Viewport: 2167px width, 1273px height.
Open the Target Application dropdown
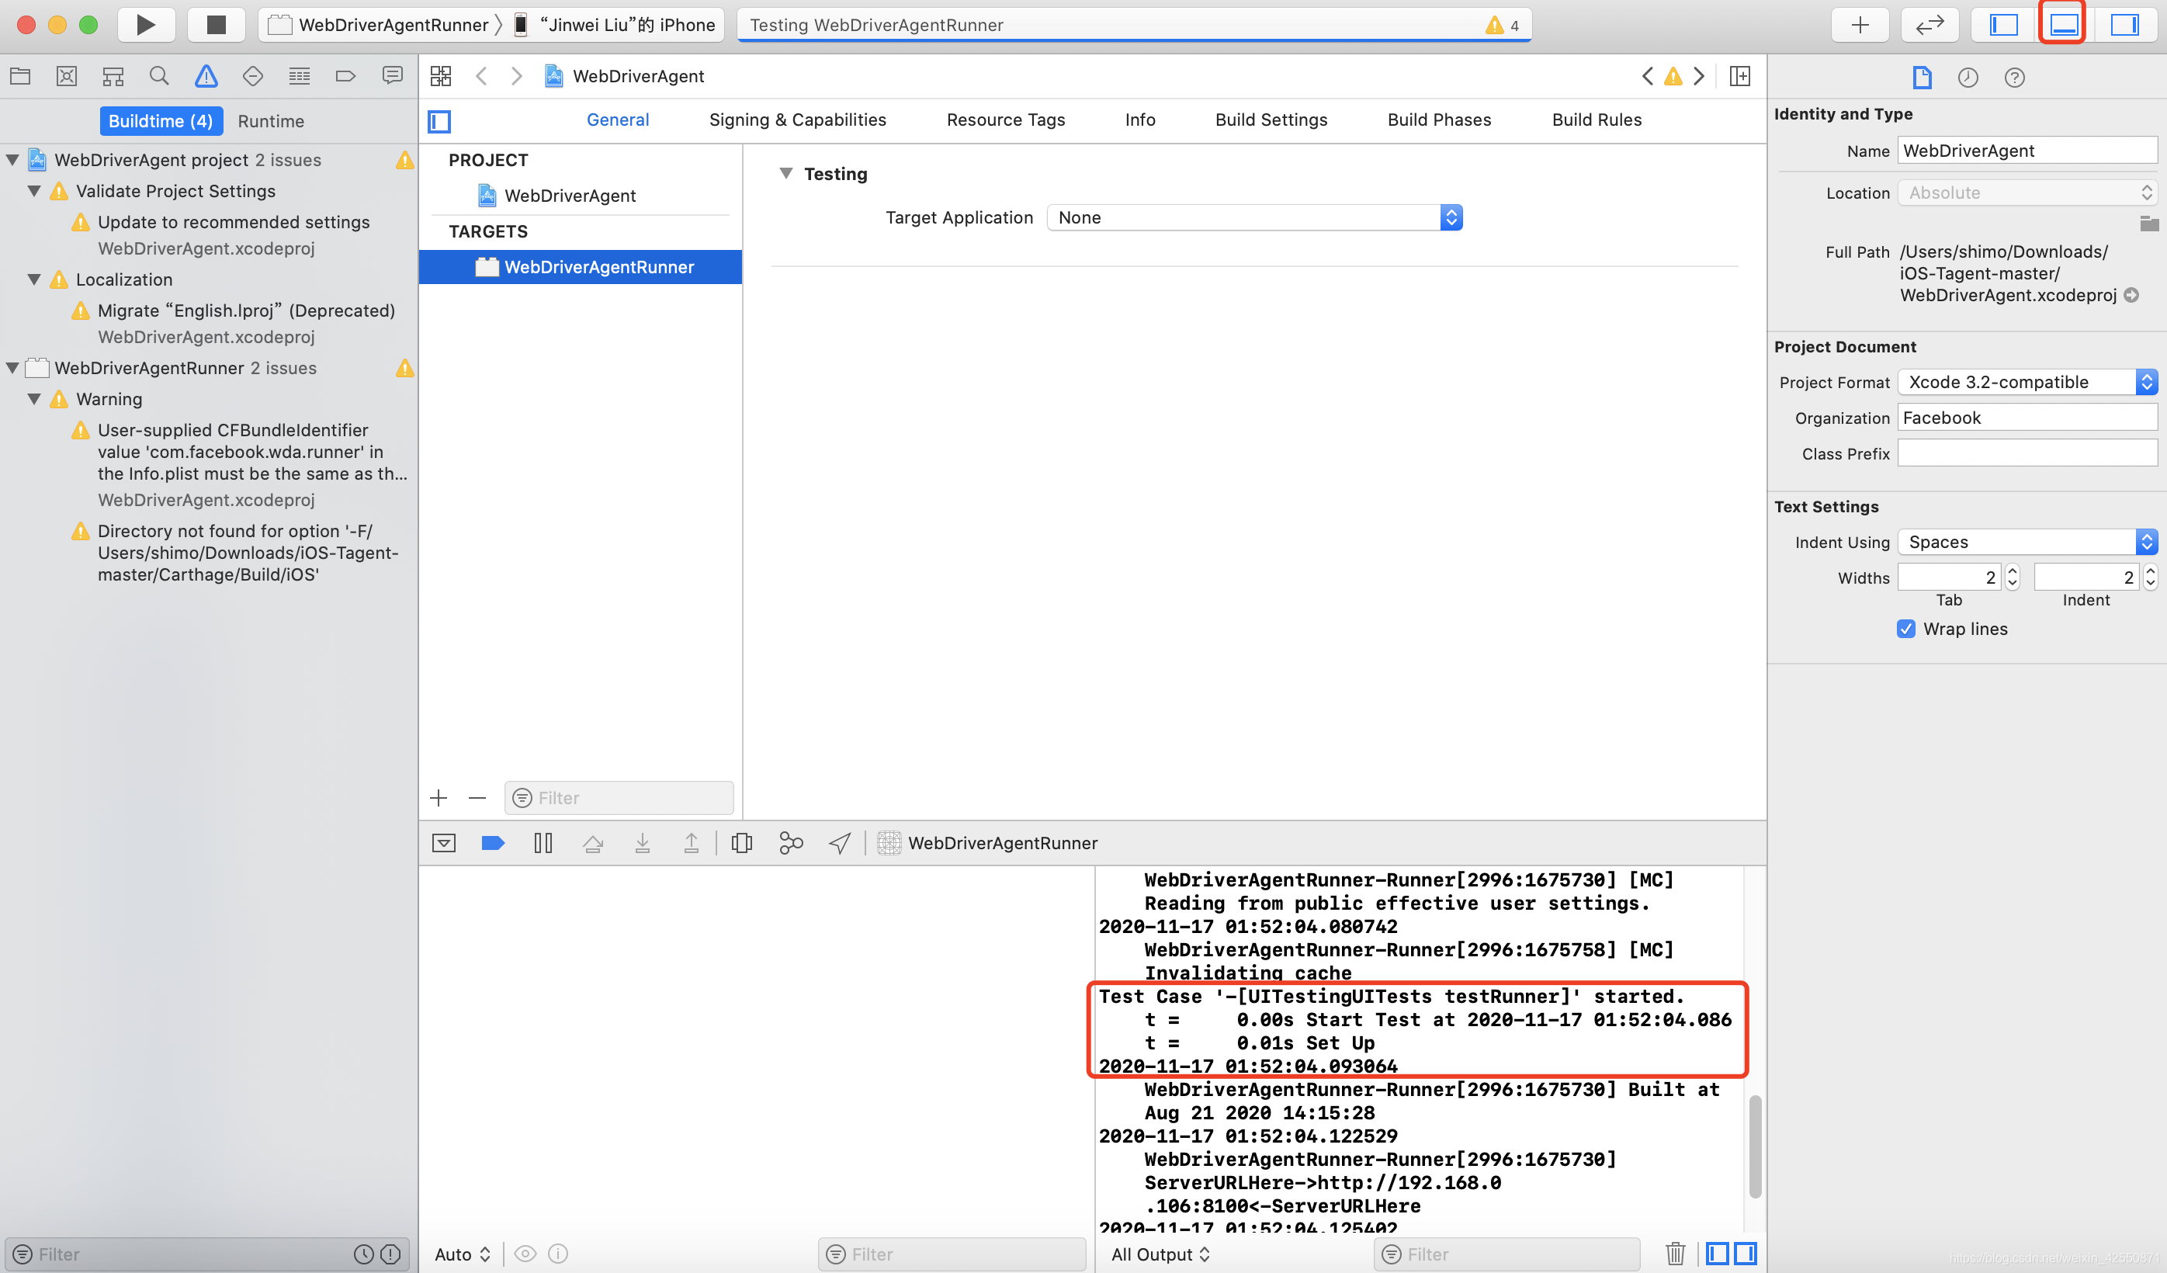click(1253, 217)
